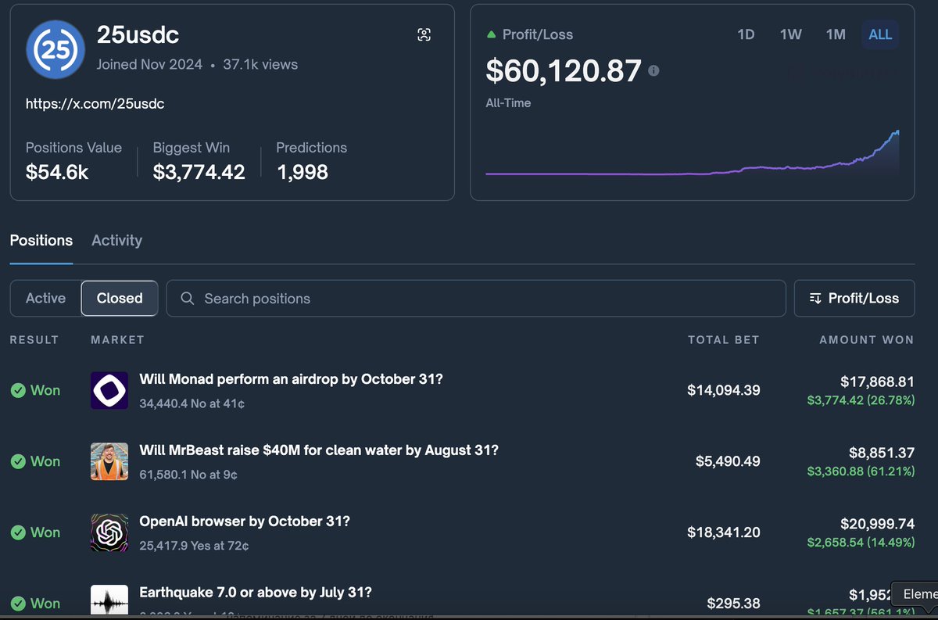Click the All-Time label under profit
This screenshot has width=938, height=620.
coord(508,102)
